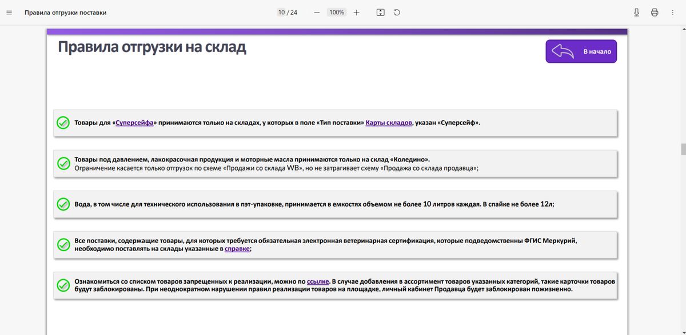Click green checkmark beside Коледино rule
686x335 pixels.
pos(63,163)
